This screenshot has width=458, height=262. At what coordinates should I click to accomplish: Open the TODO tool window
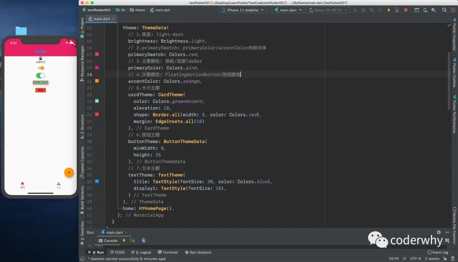(x=118, y=252)
